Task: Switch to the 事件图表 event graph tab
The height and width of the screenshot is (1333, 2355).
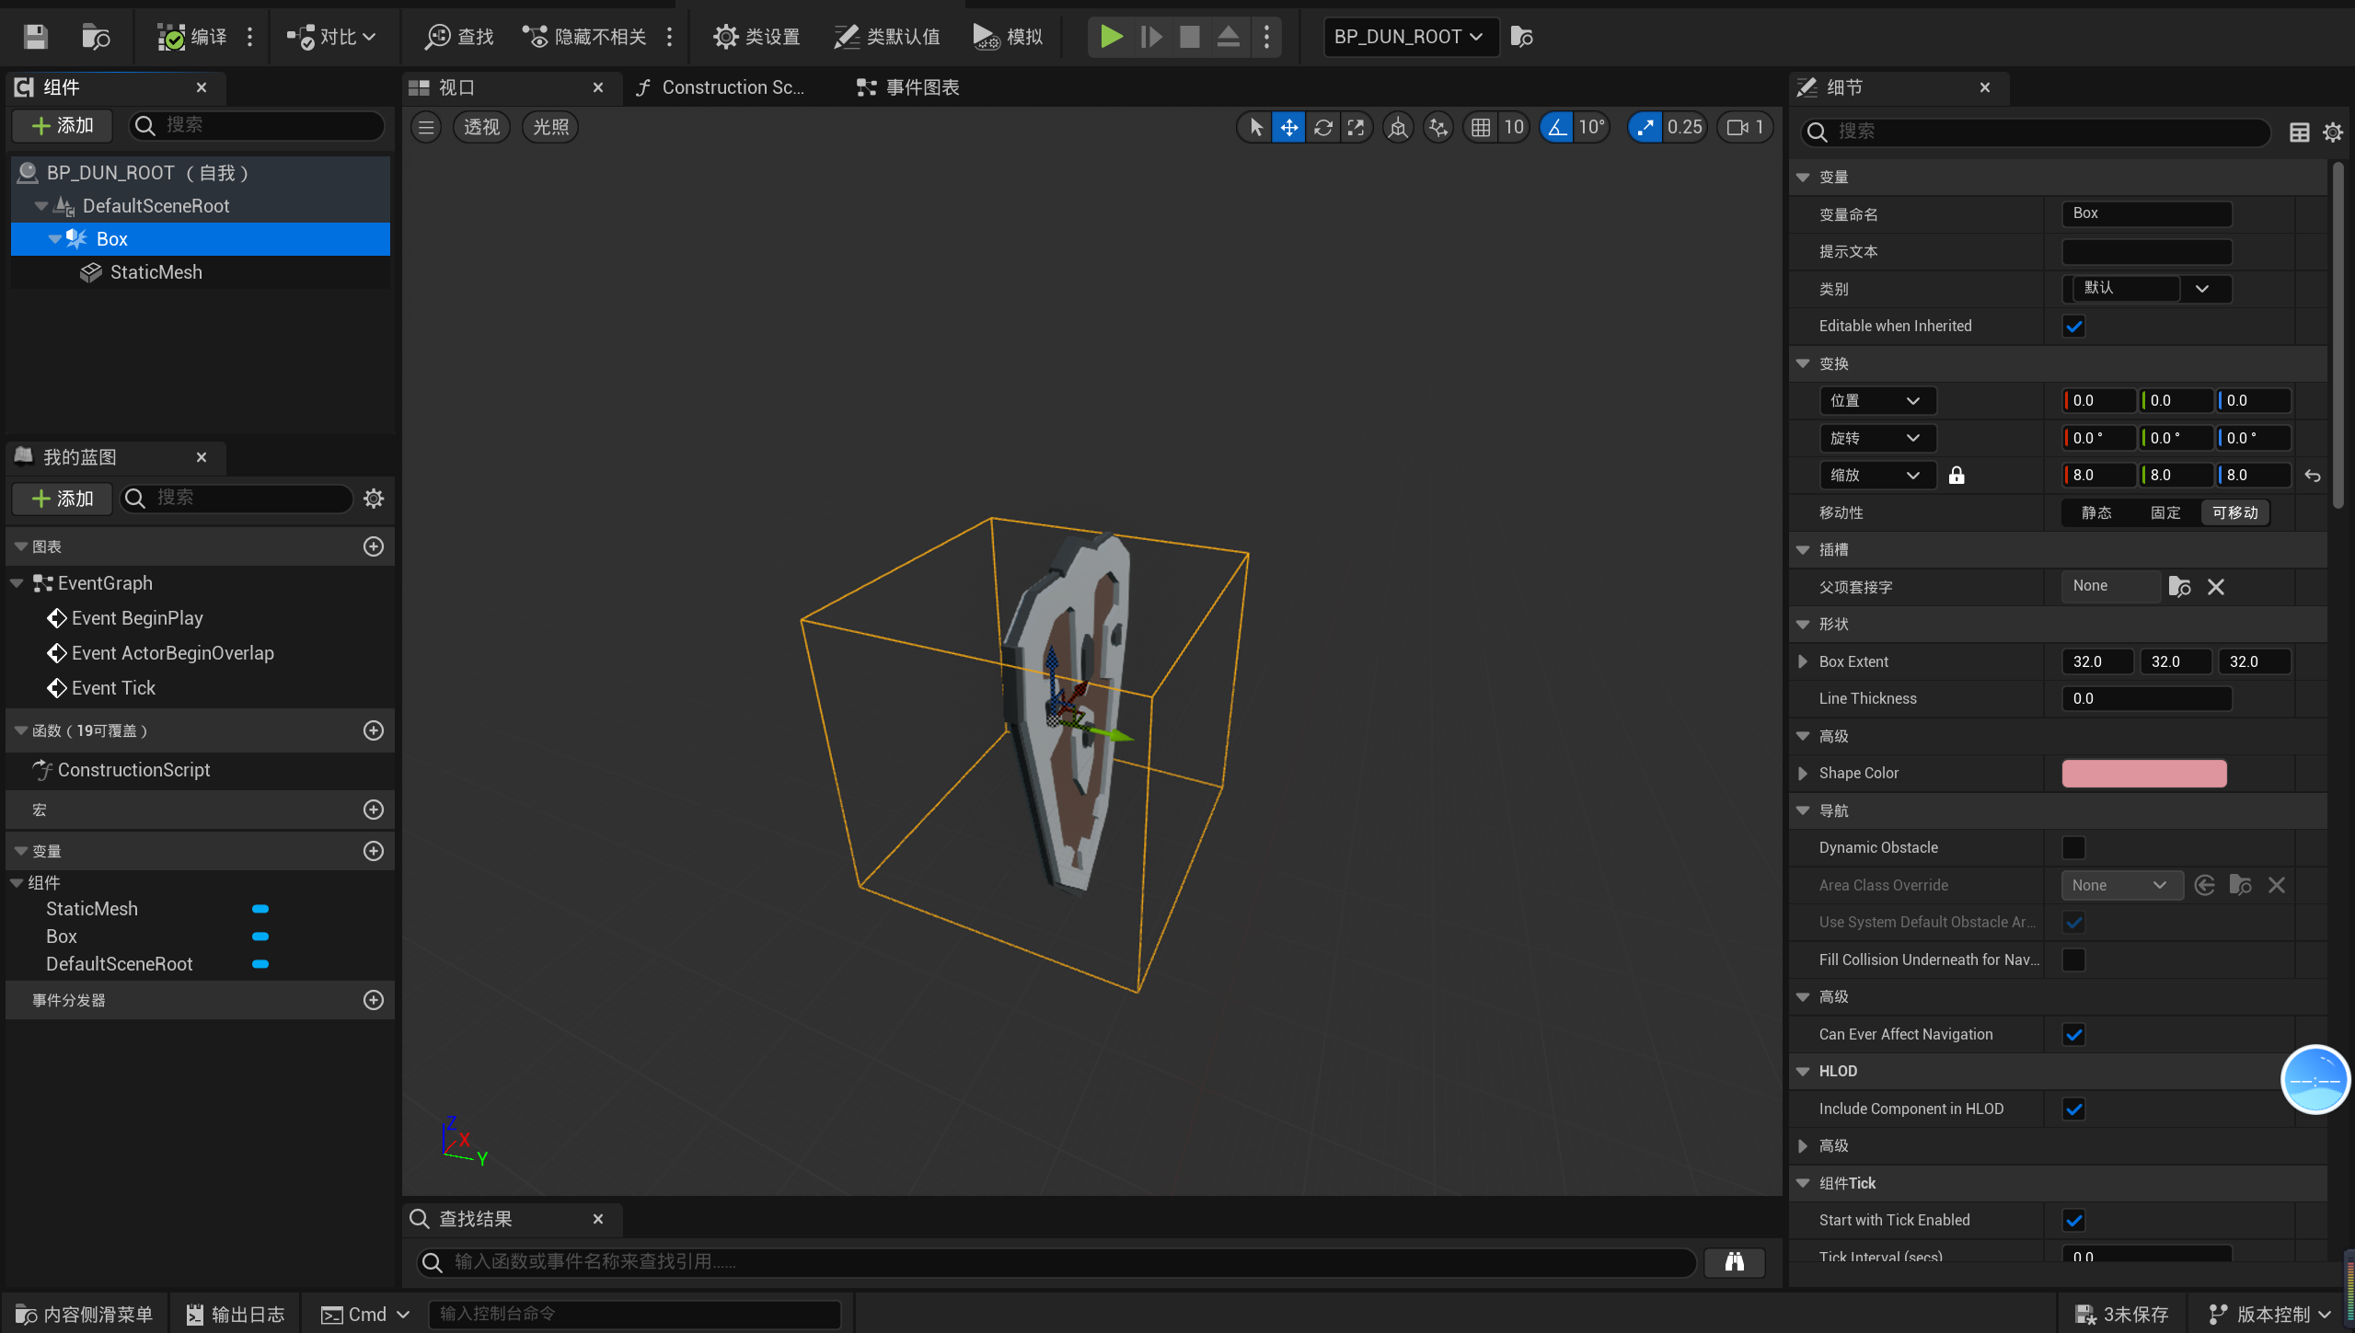Action: click(908, 87)
